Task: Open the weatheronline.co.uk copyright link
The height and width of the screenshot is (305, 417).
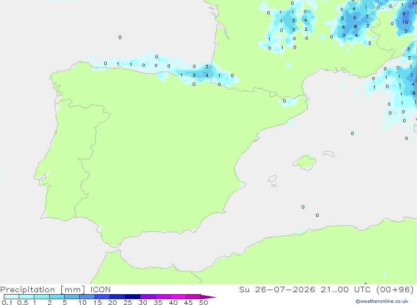Action: (382, 301)
